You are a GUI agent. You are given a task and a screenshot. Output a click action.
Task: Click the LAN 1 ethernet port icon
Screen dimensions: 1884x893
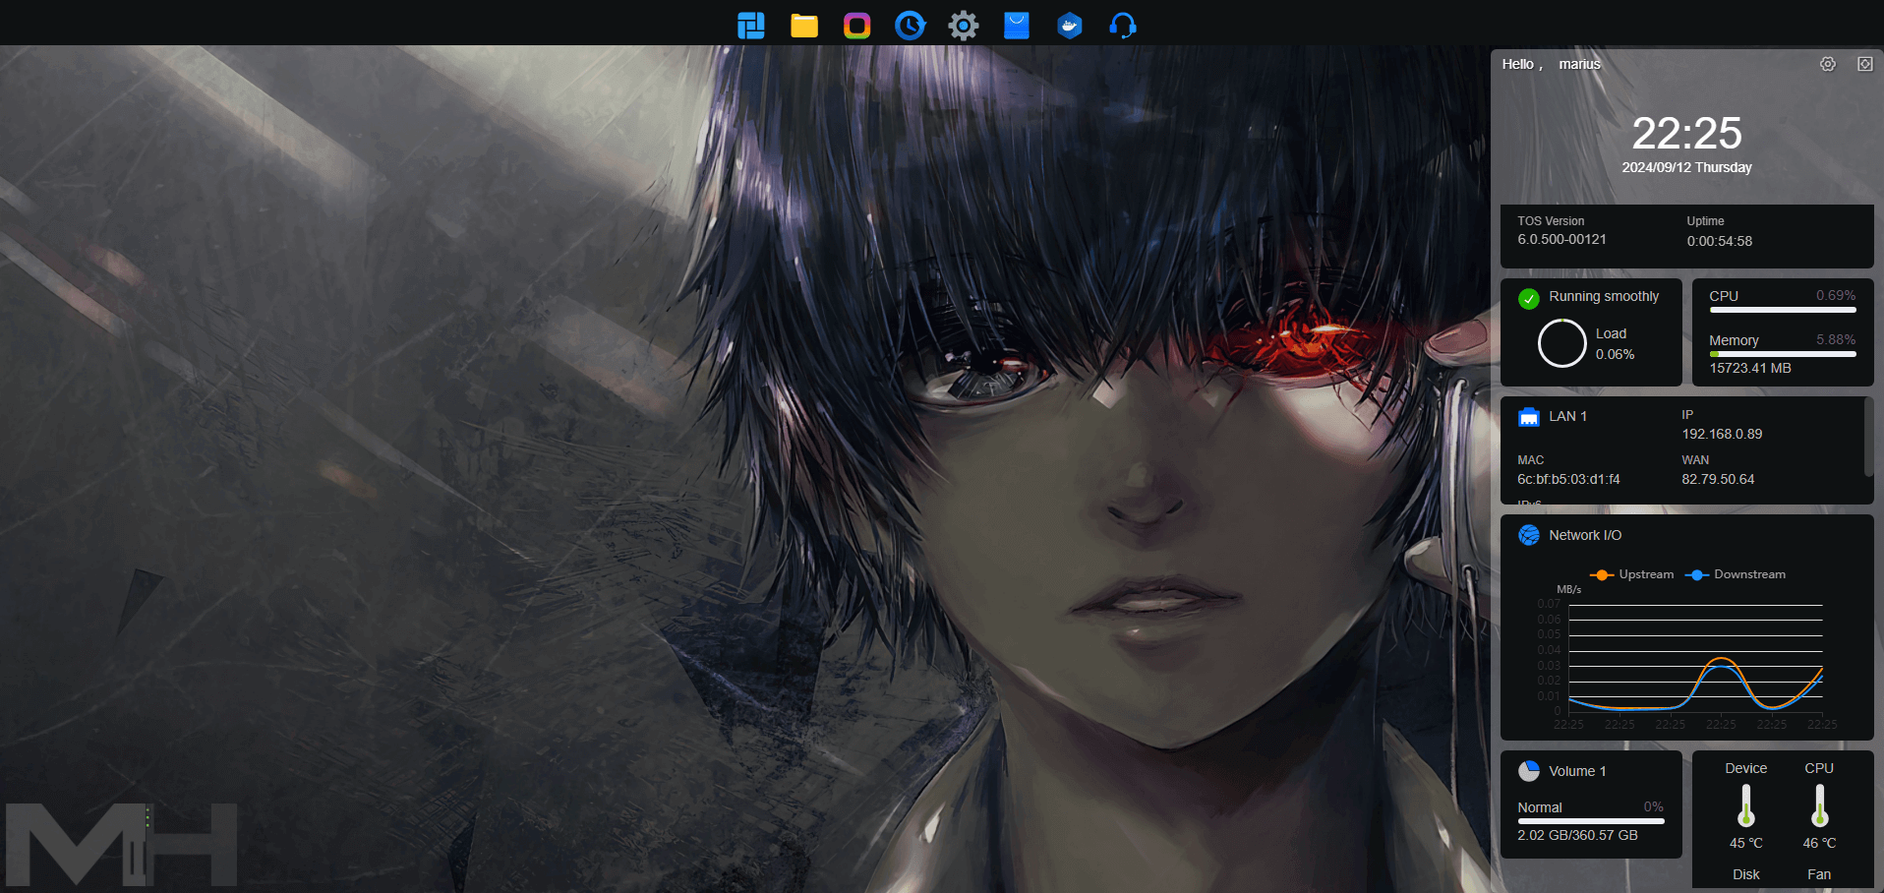pos(1529,417)
